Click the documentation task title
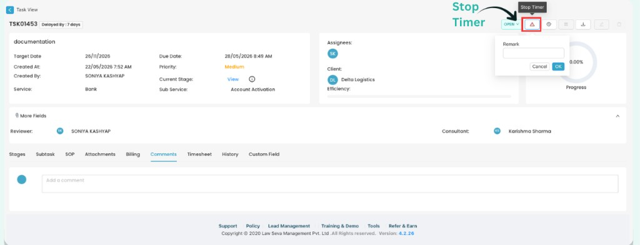The image size is (640, 245). click(34, 42)
